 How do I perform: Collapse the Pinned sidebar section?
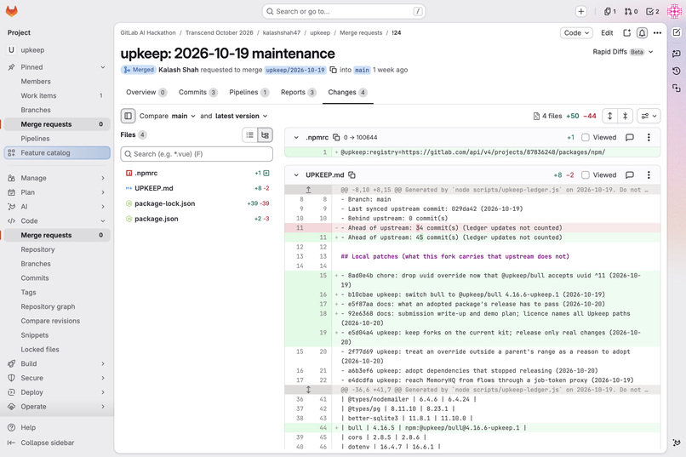tap(103, 67)
